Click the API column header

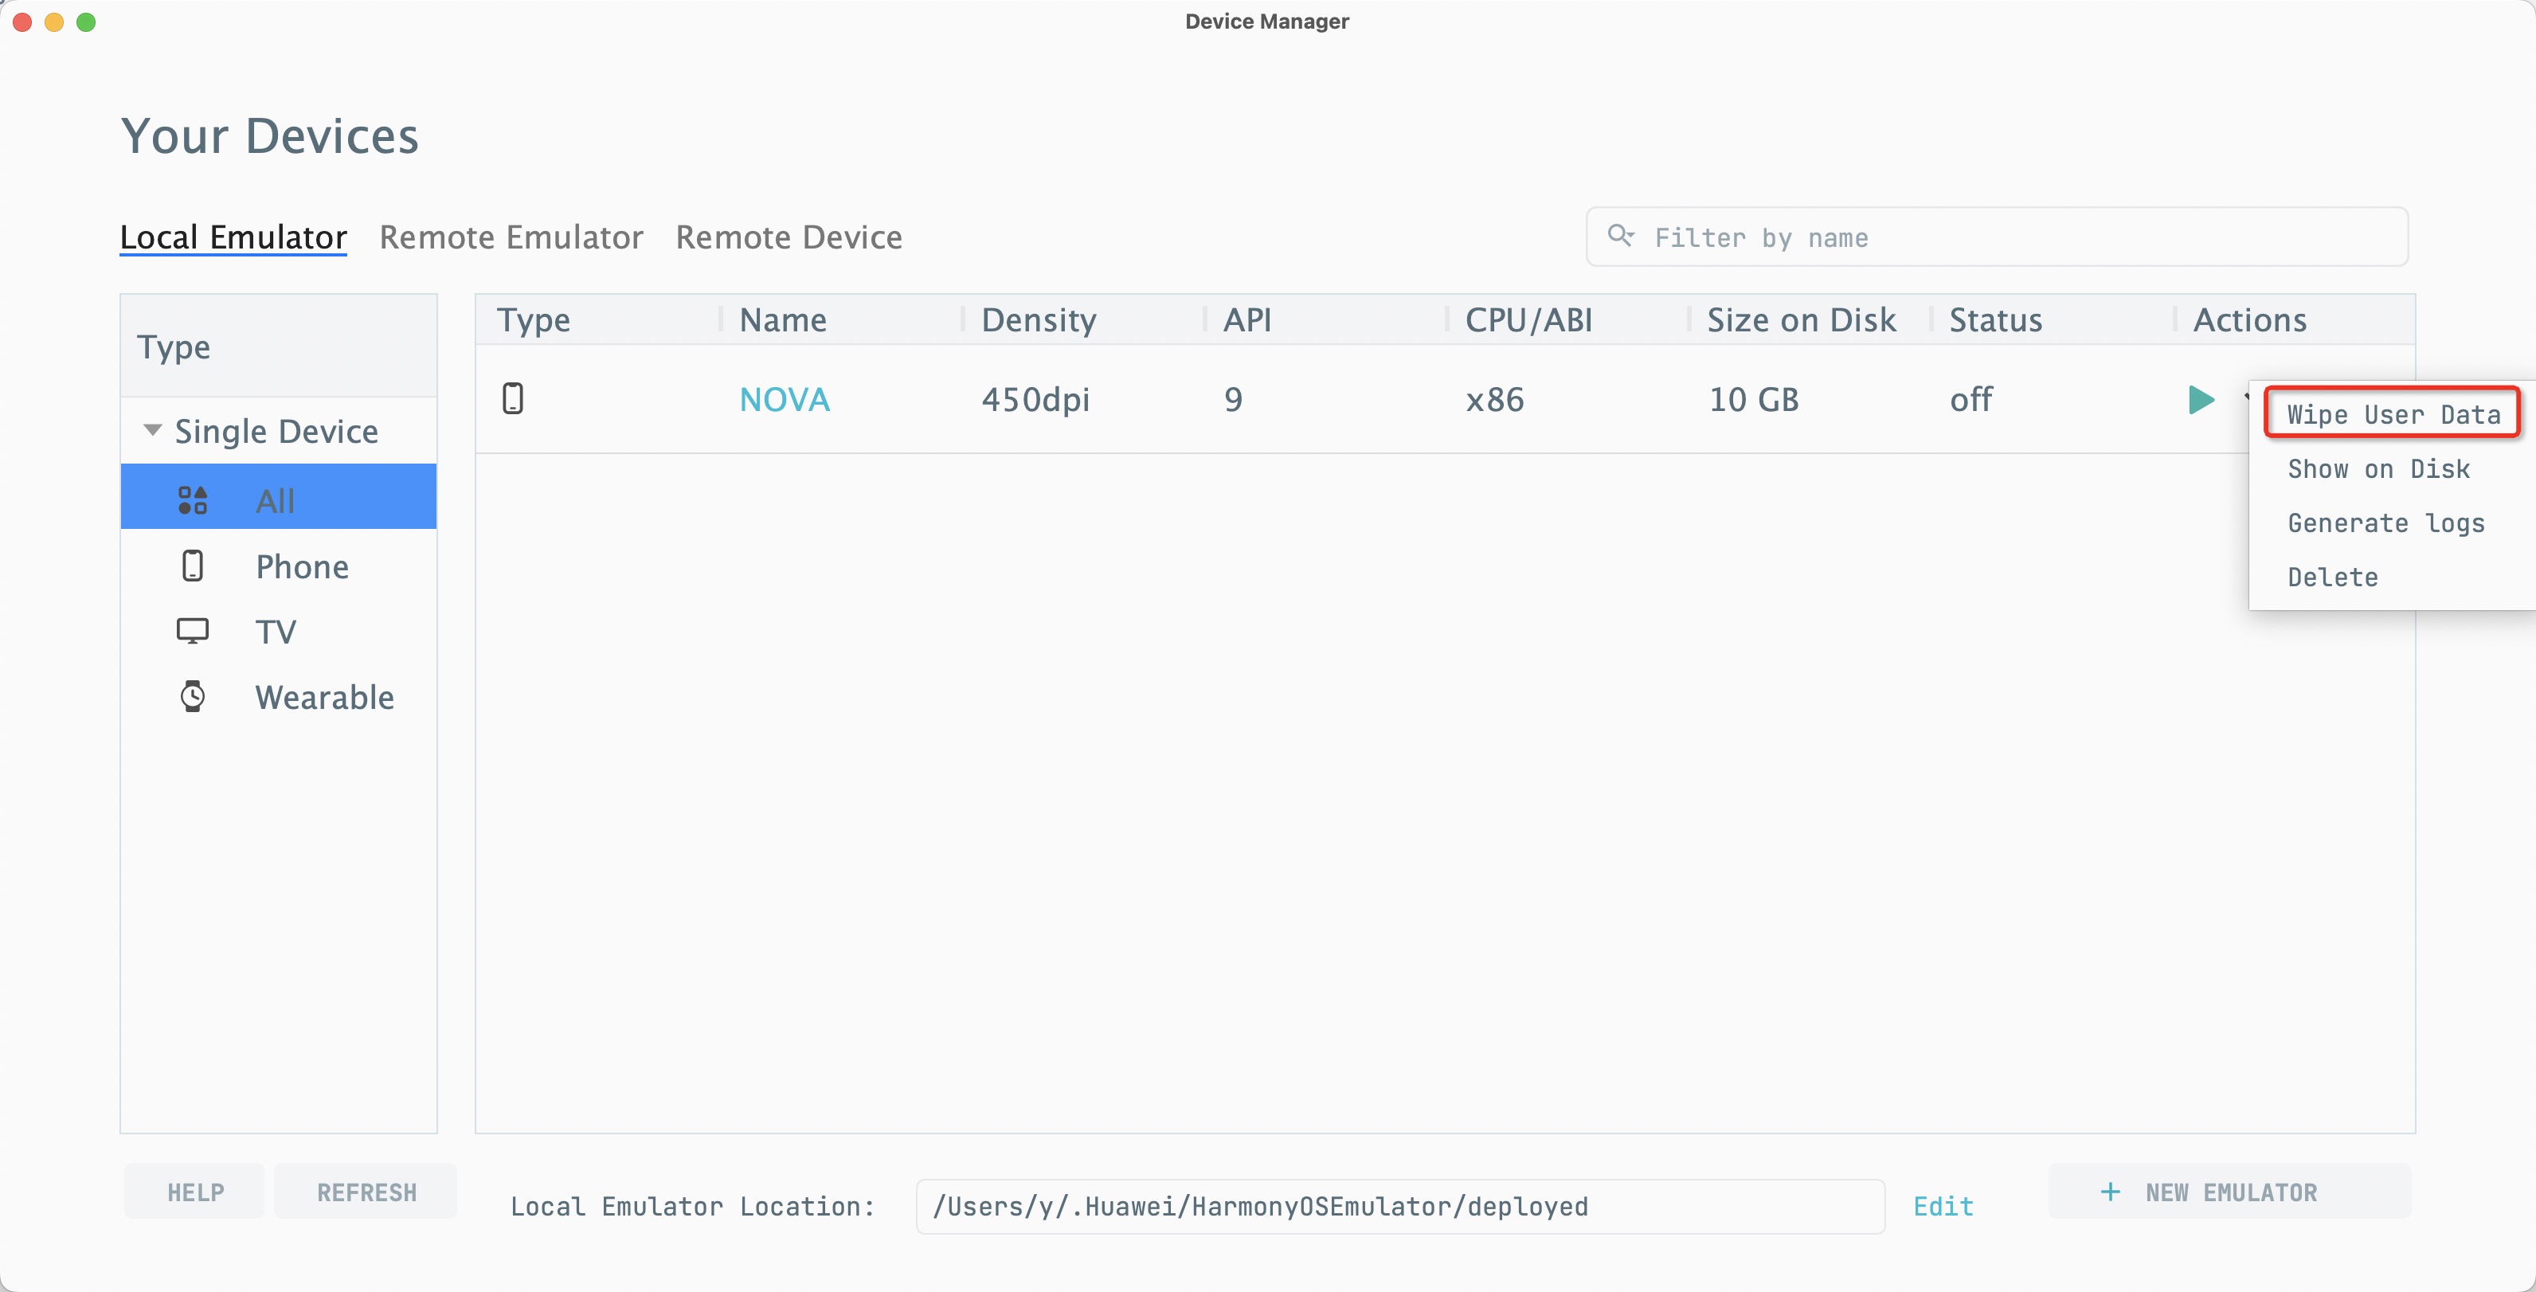point(1247,320)
